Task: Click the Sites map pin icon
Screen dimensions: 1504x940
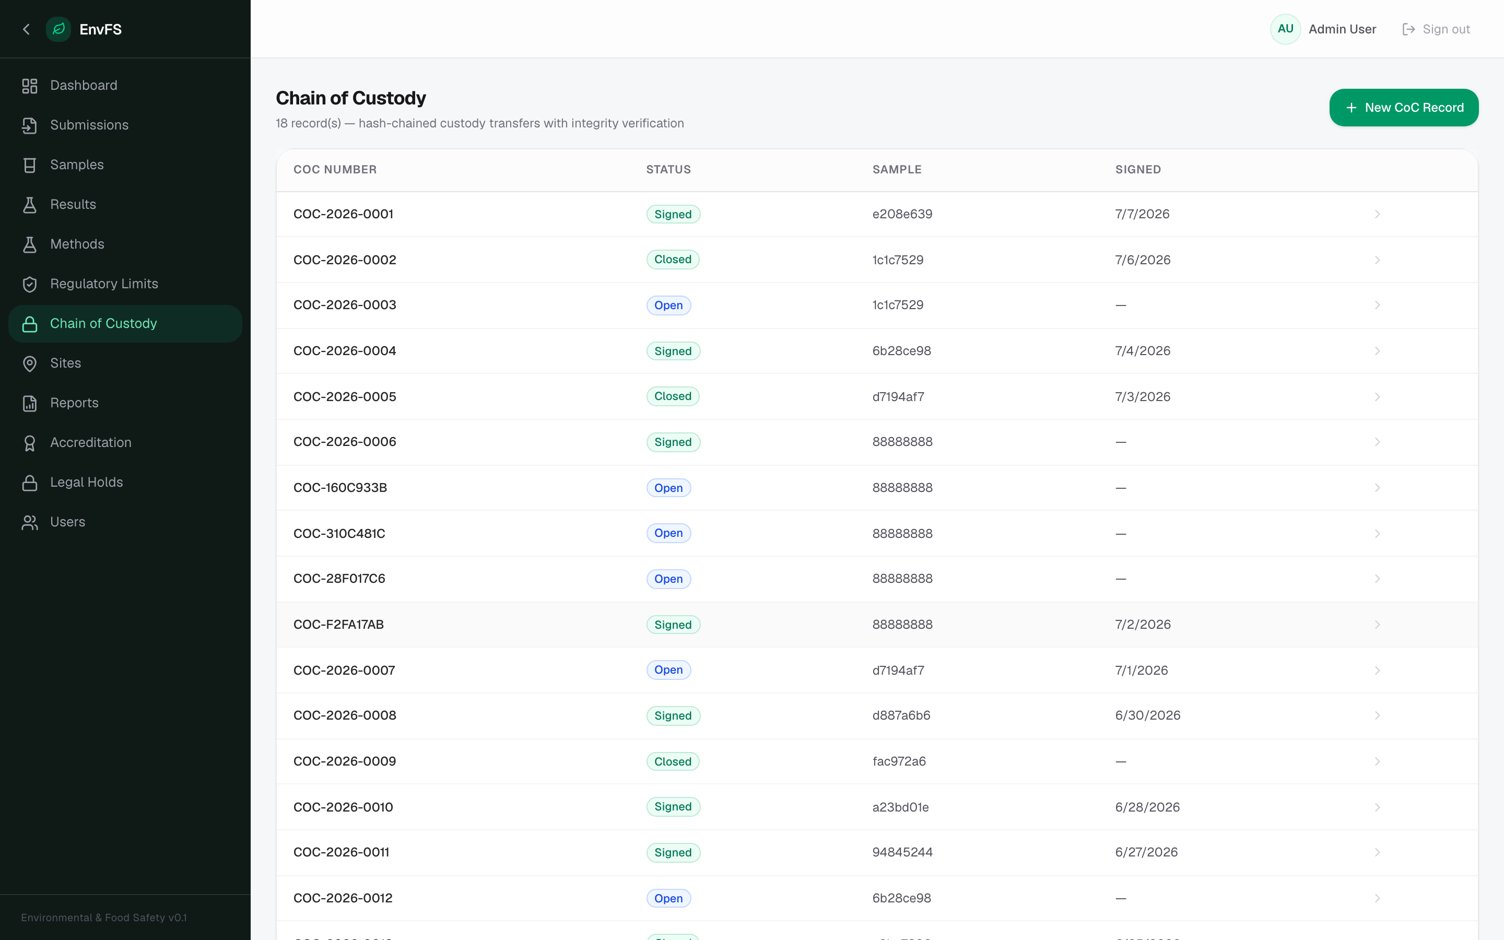Action: 30,363
